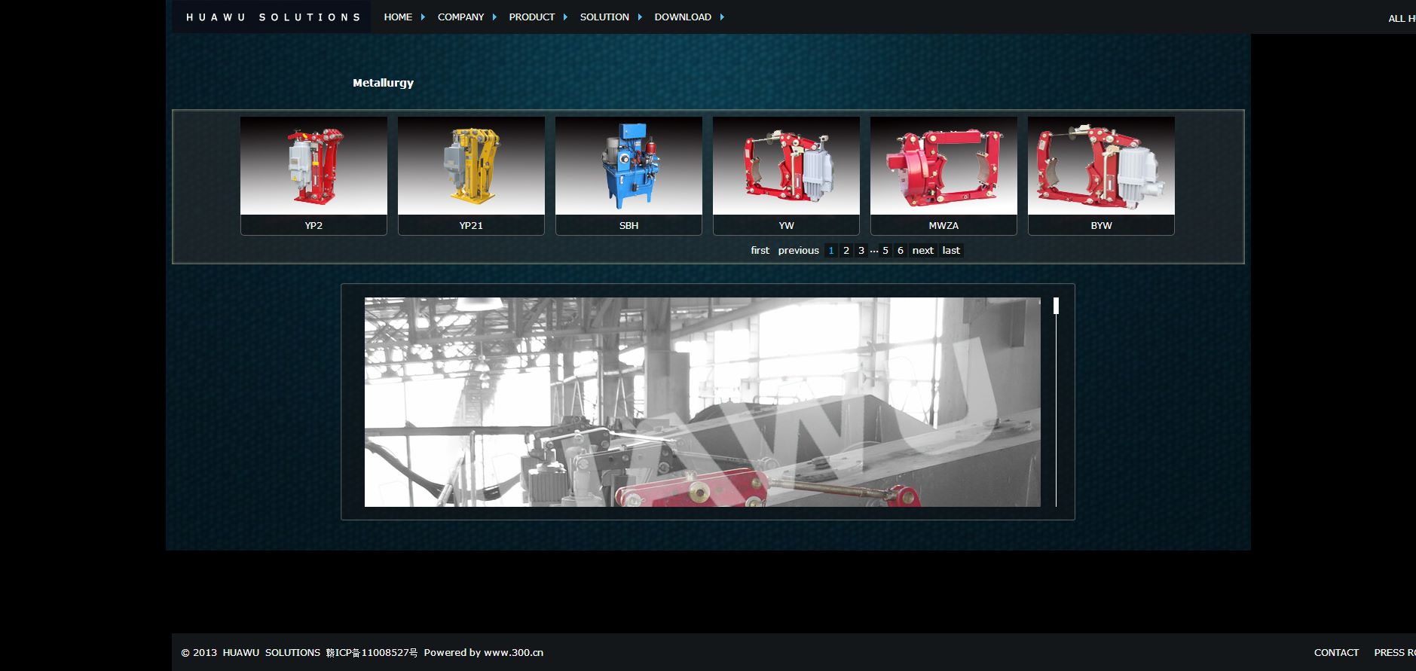
Task: Click the YW product label
Action: click(786, 225)
